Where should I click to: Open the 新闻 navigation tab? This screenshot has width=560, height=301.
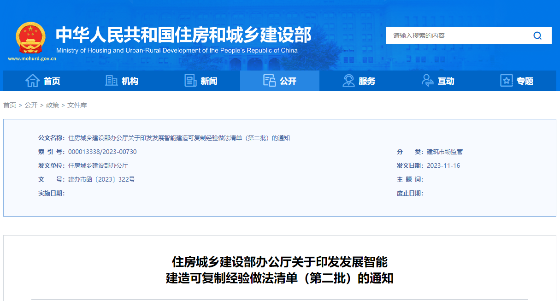pos(200,81)
